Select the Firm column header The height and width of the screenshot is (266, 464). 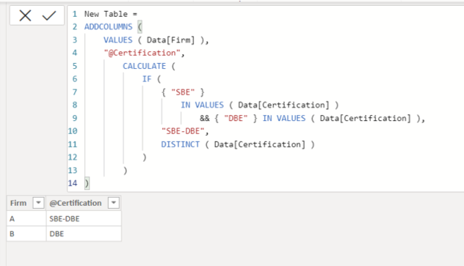coord(26,203)
